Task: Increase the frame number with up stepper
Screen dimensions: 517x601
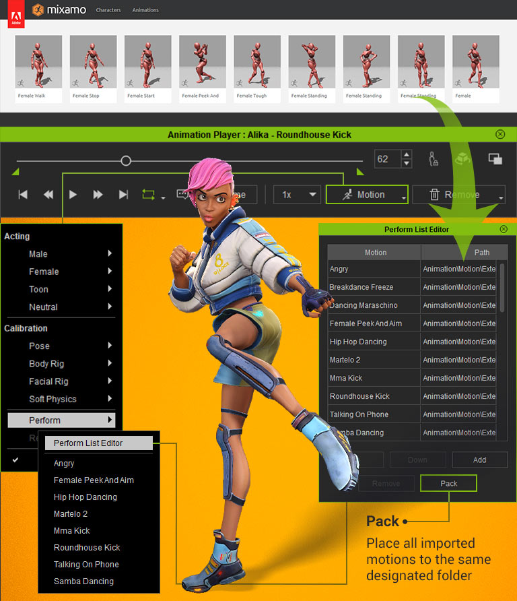Action: (x=406, y=155)
